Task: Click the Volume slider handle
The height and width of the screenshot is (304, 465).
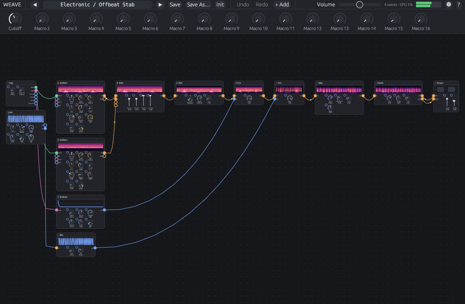Action: pyautogui.click(x=359, y=5)
